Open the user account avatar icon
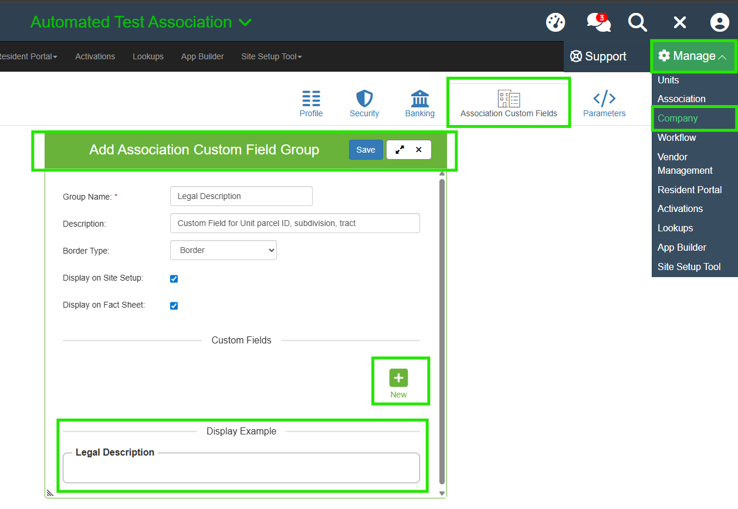 pos(719,22)
